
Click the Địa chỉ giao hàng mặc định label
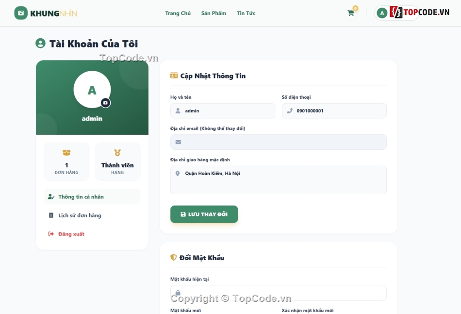click(200, 159)
